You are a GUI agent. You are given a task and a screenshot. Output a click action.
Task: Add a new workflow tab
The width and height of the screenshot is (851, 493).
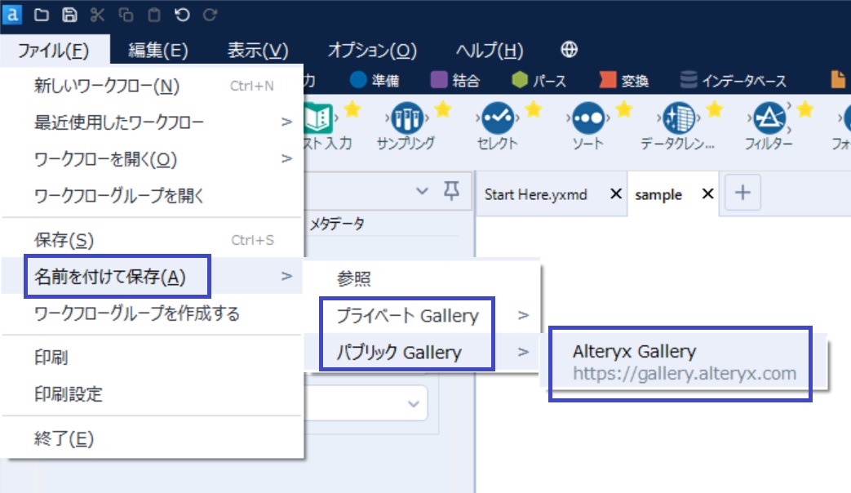742,192
